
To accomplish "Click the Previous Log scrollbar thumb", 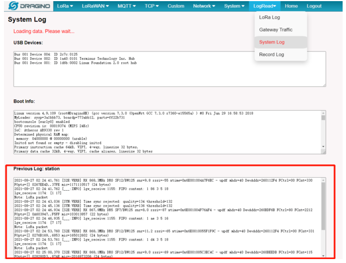I will click(323, 207).
